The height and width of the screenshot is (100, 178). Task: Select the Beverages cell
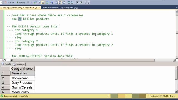click(23, 73)
